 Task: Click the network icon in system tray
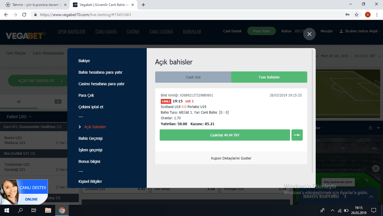pos(340,210)
